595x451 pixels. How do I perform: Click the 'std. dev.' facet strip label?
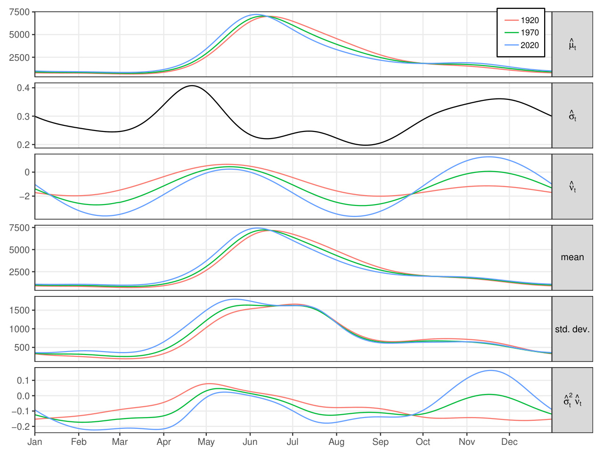point(572,329)
